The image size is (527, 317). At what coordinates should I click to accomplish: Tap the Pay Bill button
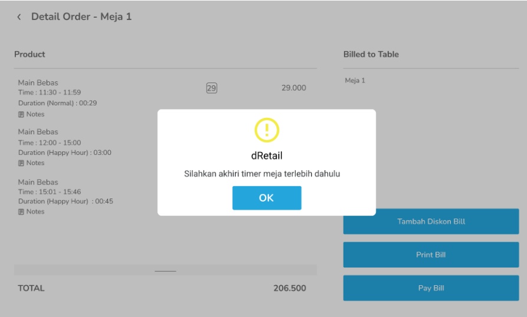coord(431,288)
